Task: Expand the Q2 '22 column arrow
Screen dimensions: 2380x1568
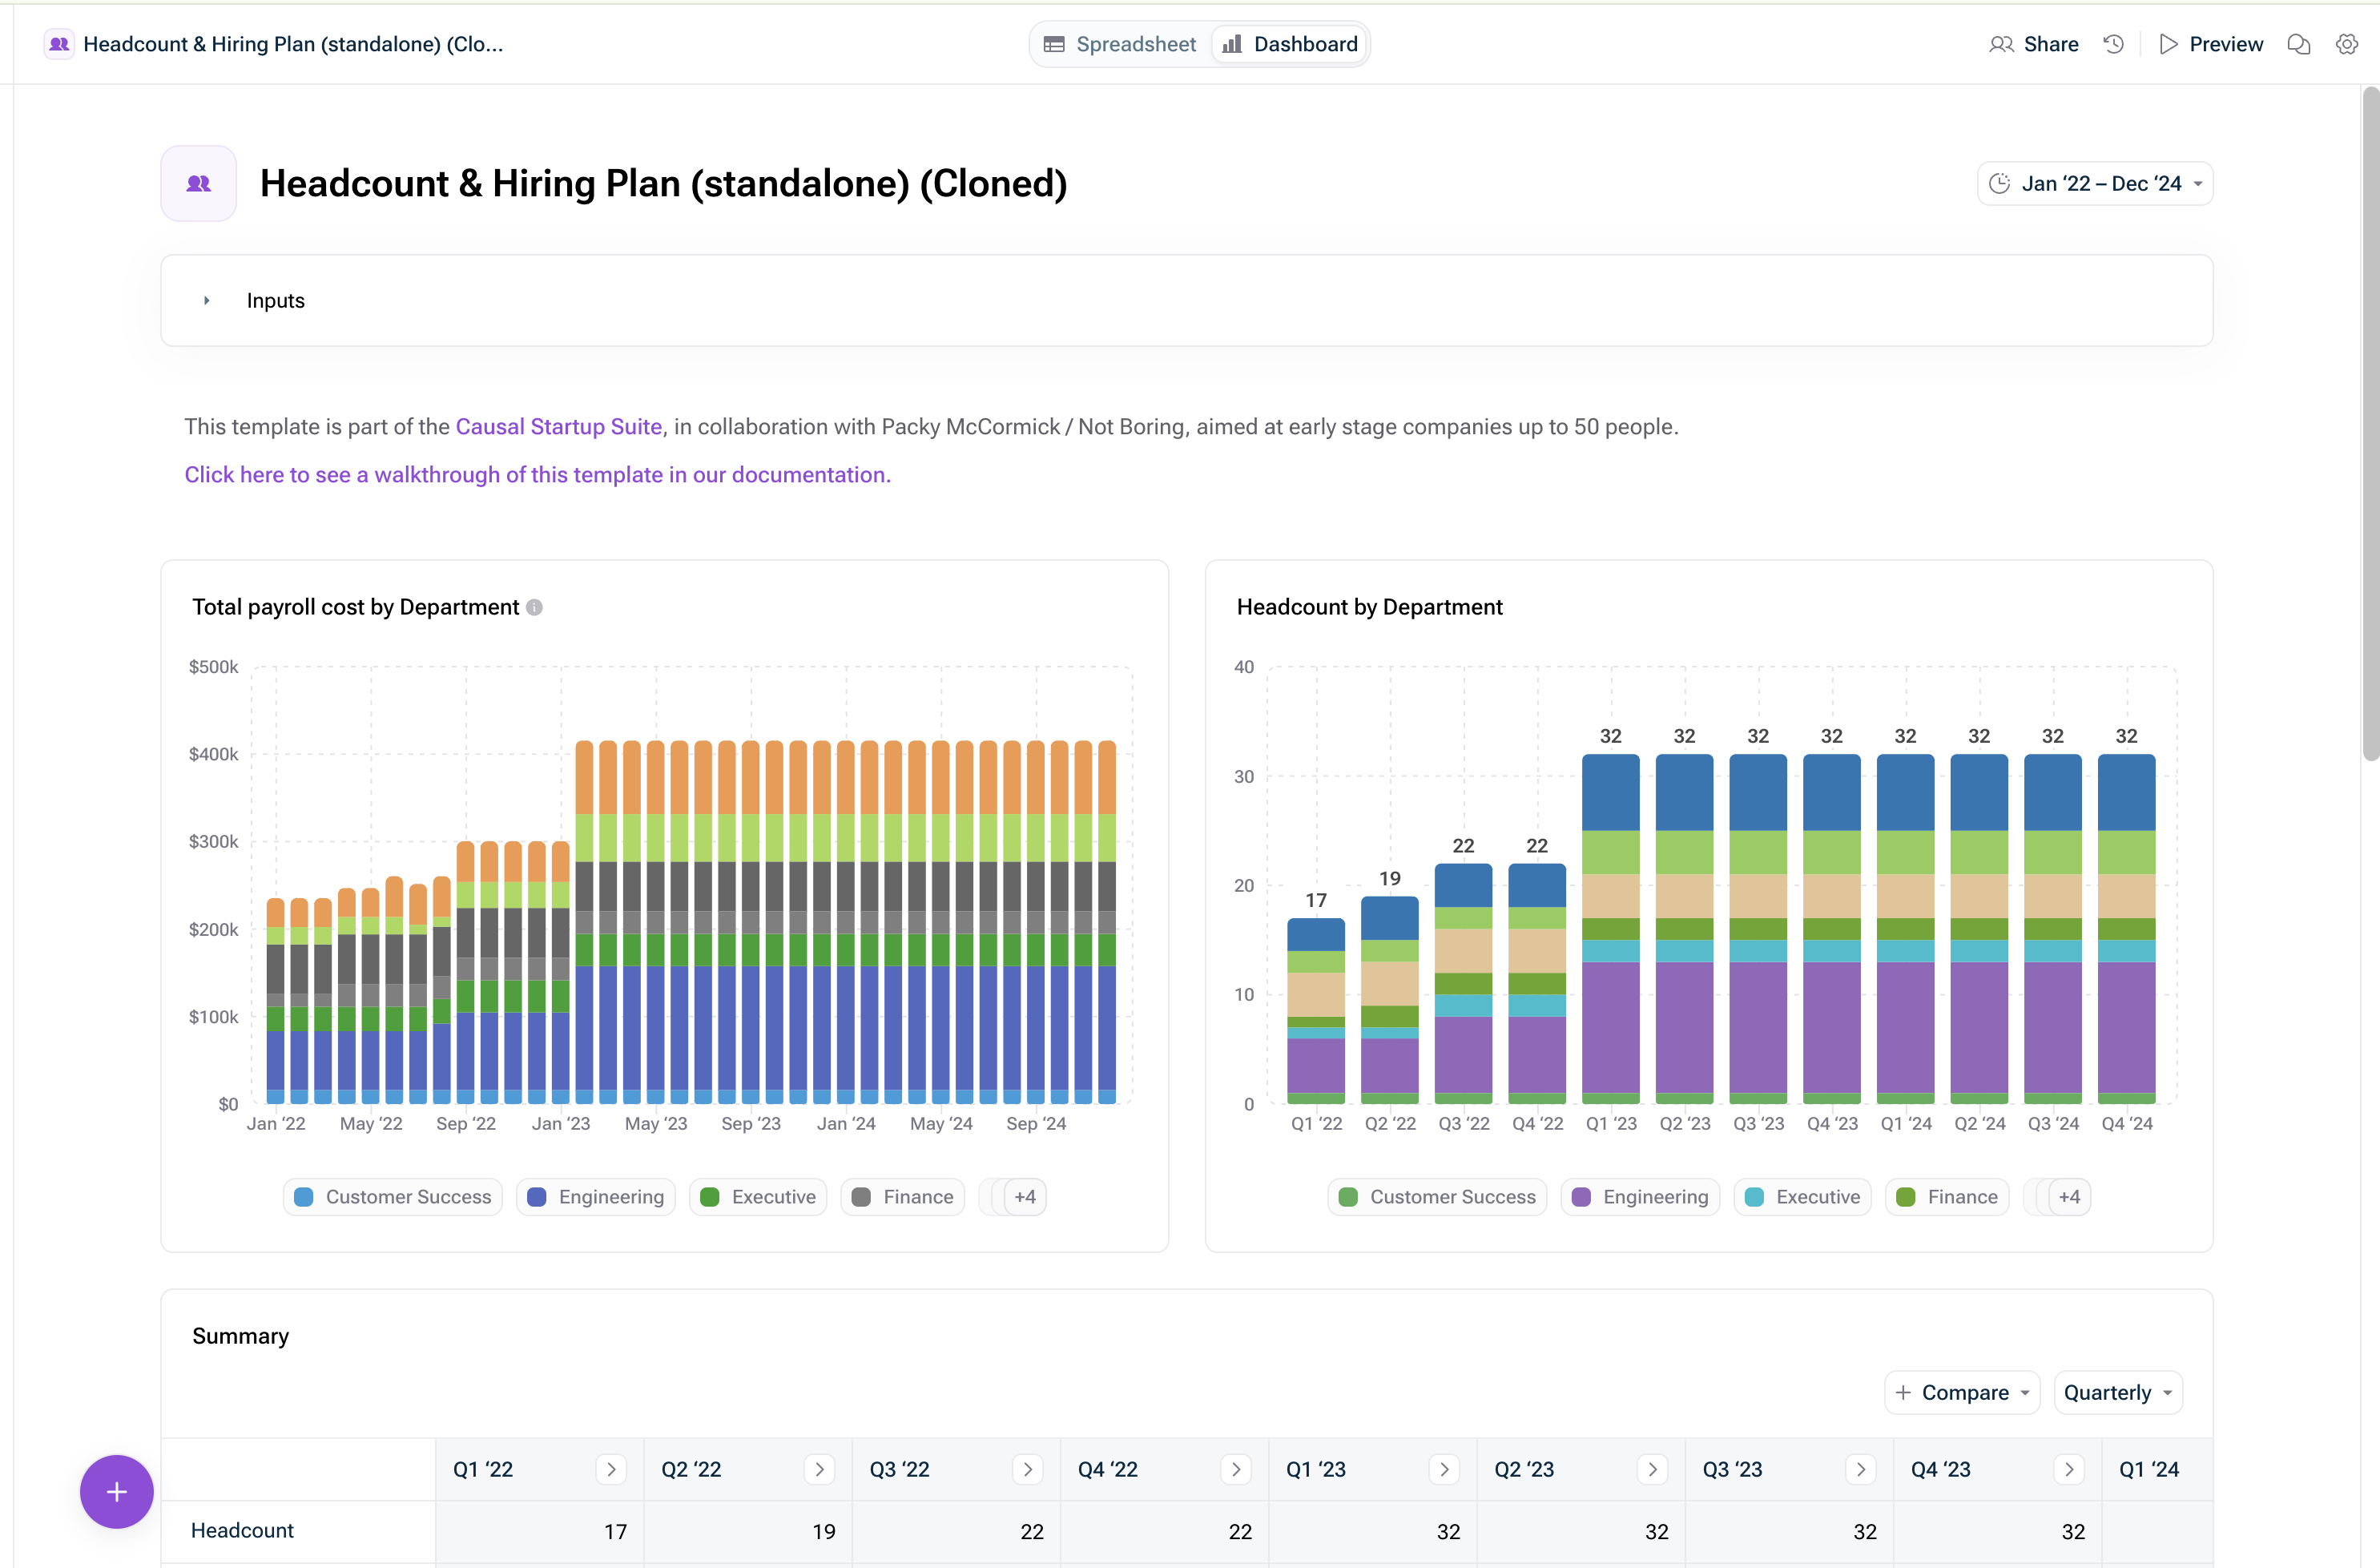Action: pos(819,1469)
